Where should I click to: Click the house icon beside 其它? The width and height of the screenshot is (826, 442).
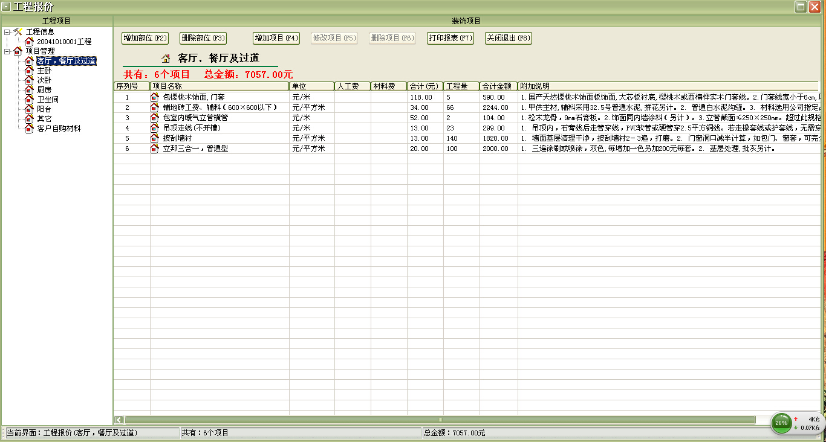coord(29,118)
